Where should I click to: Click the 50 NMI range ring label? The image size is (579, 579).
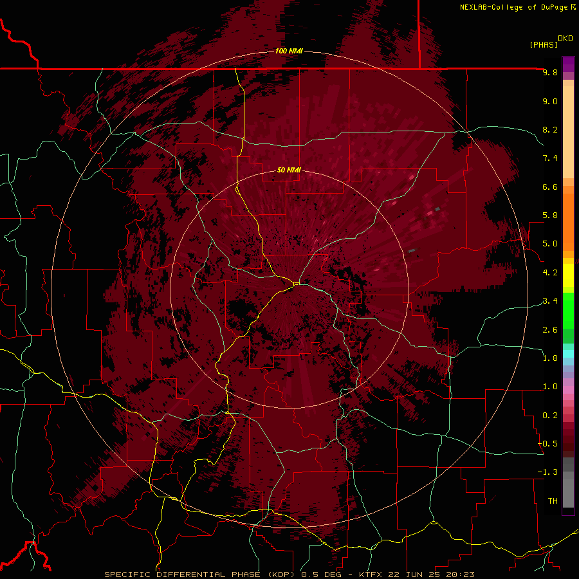click(289, 170)
